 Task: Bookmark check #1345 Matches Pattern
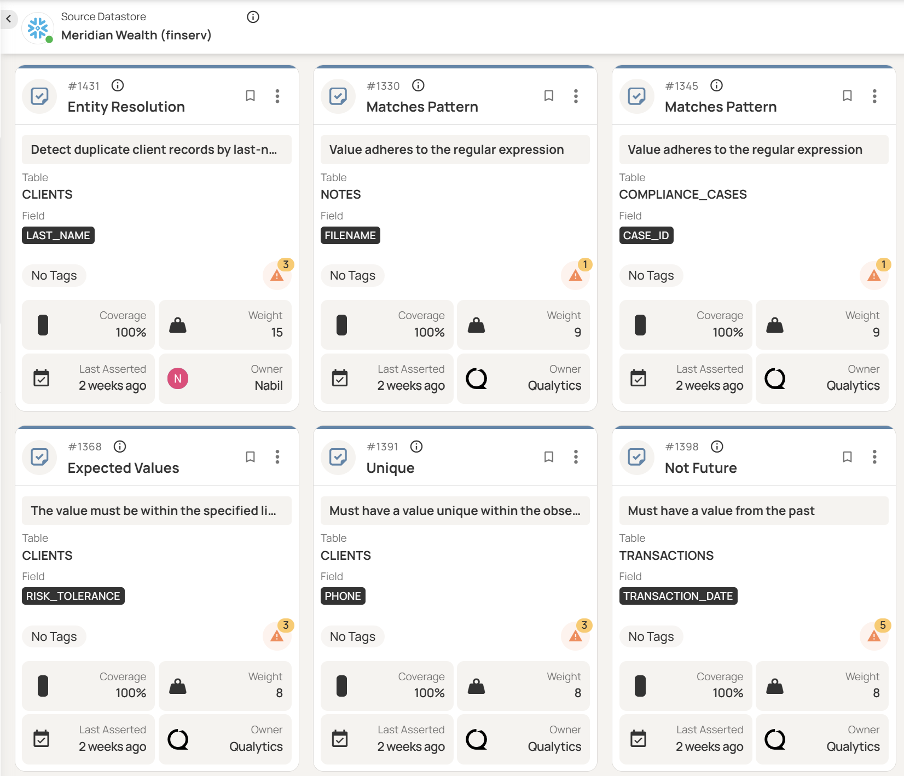pyautogui.click(x=847, y=96)
